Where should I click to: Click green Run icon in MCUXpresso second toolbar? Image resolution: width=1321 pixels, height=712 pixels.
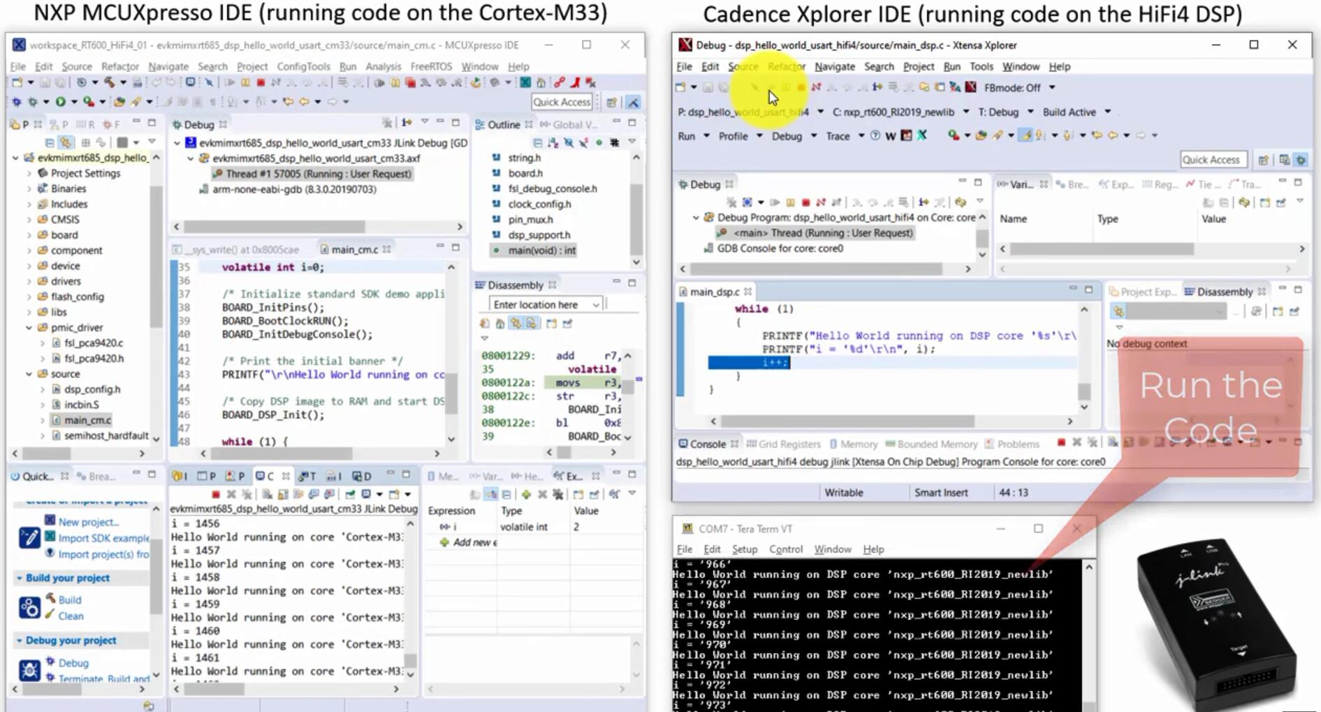pyautogui.click(x=61, y=102)
